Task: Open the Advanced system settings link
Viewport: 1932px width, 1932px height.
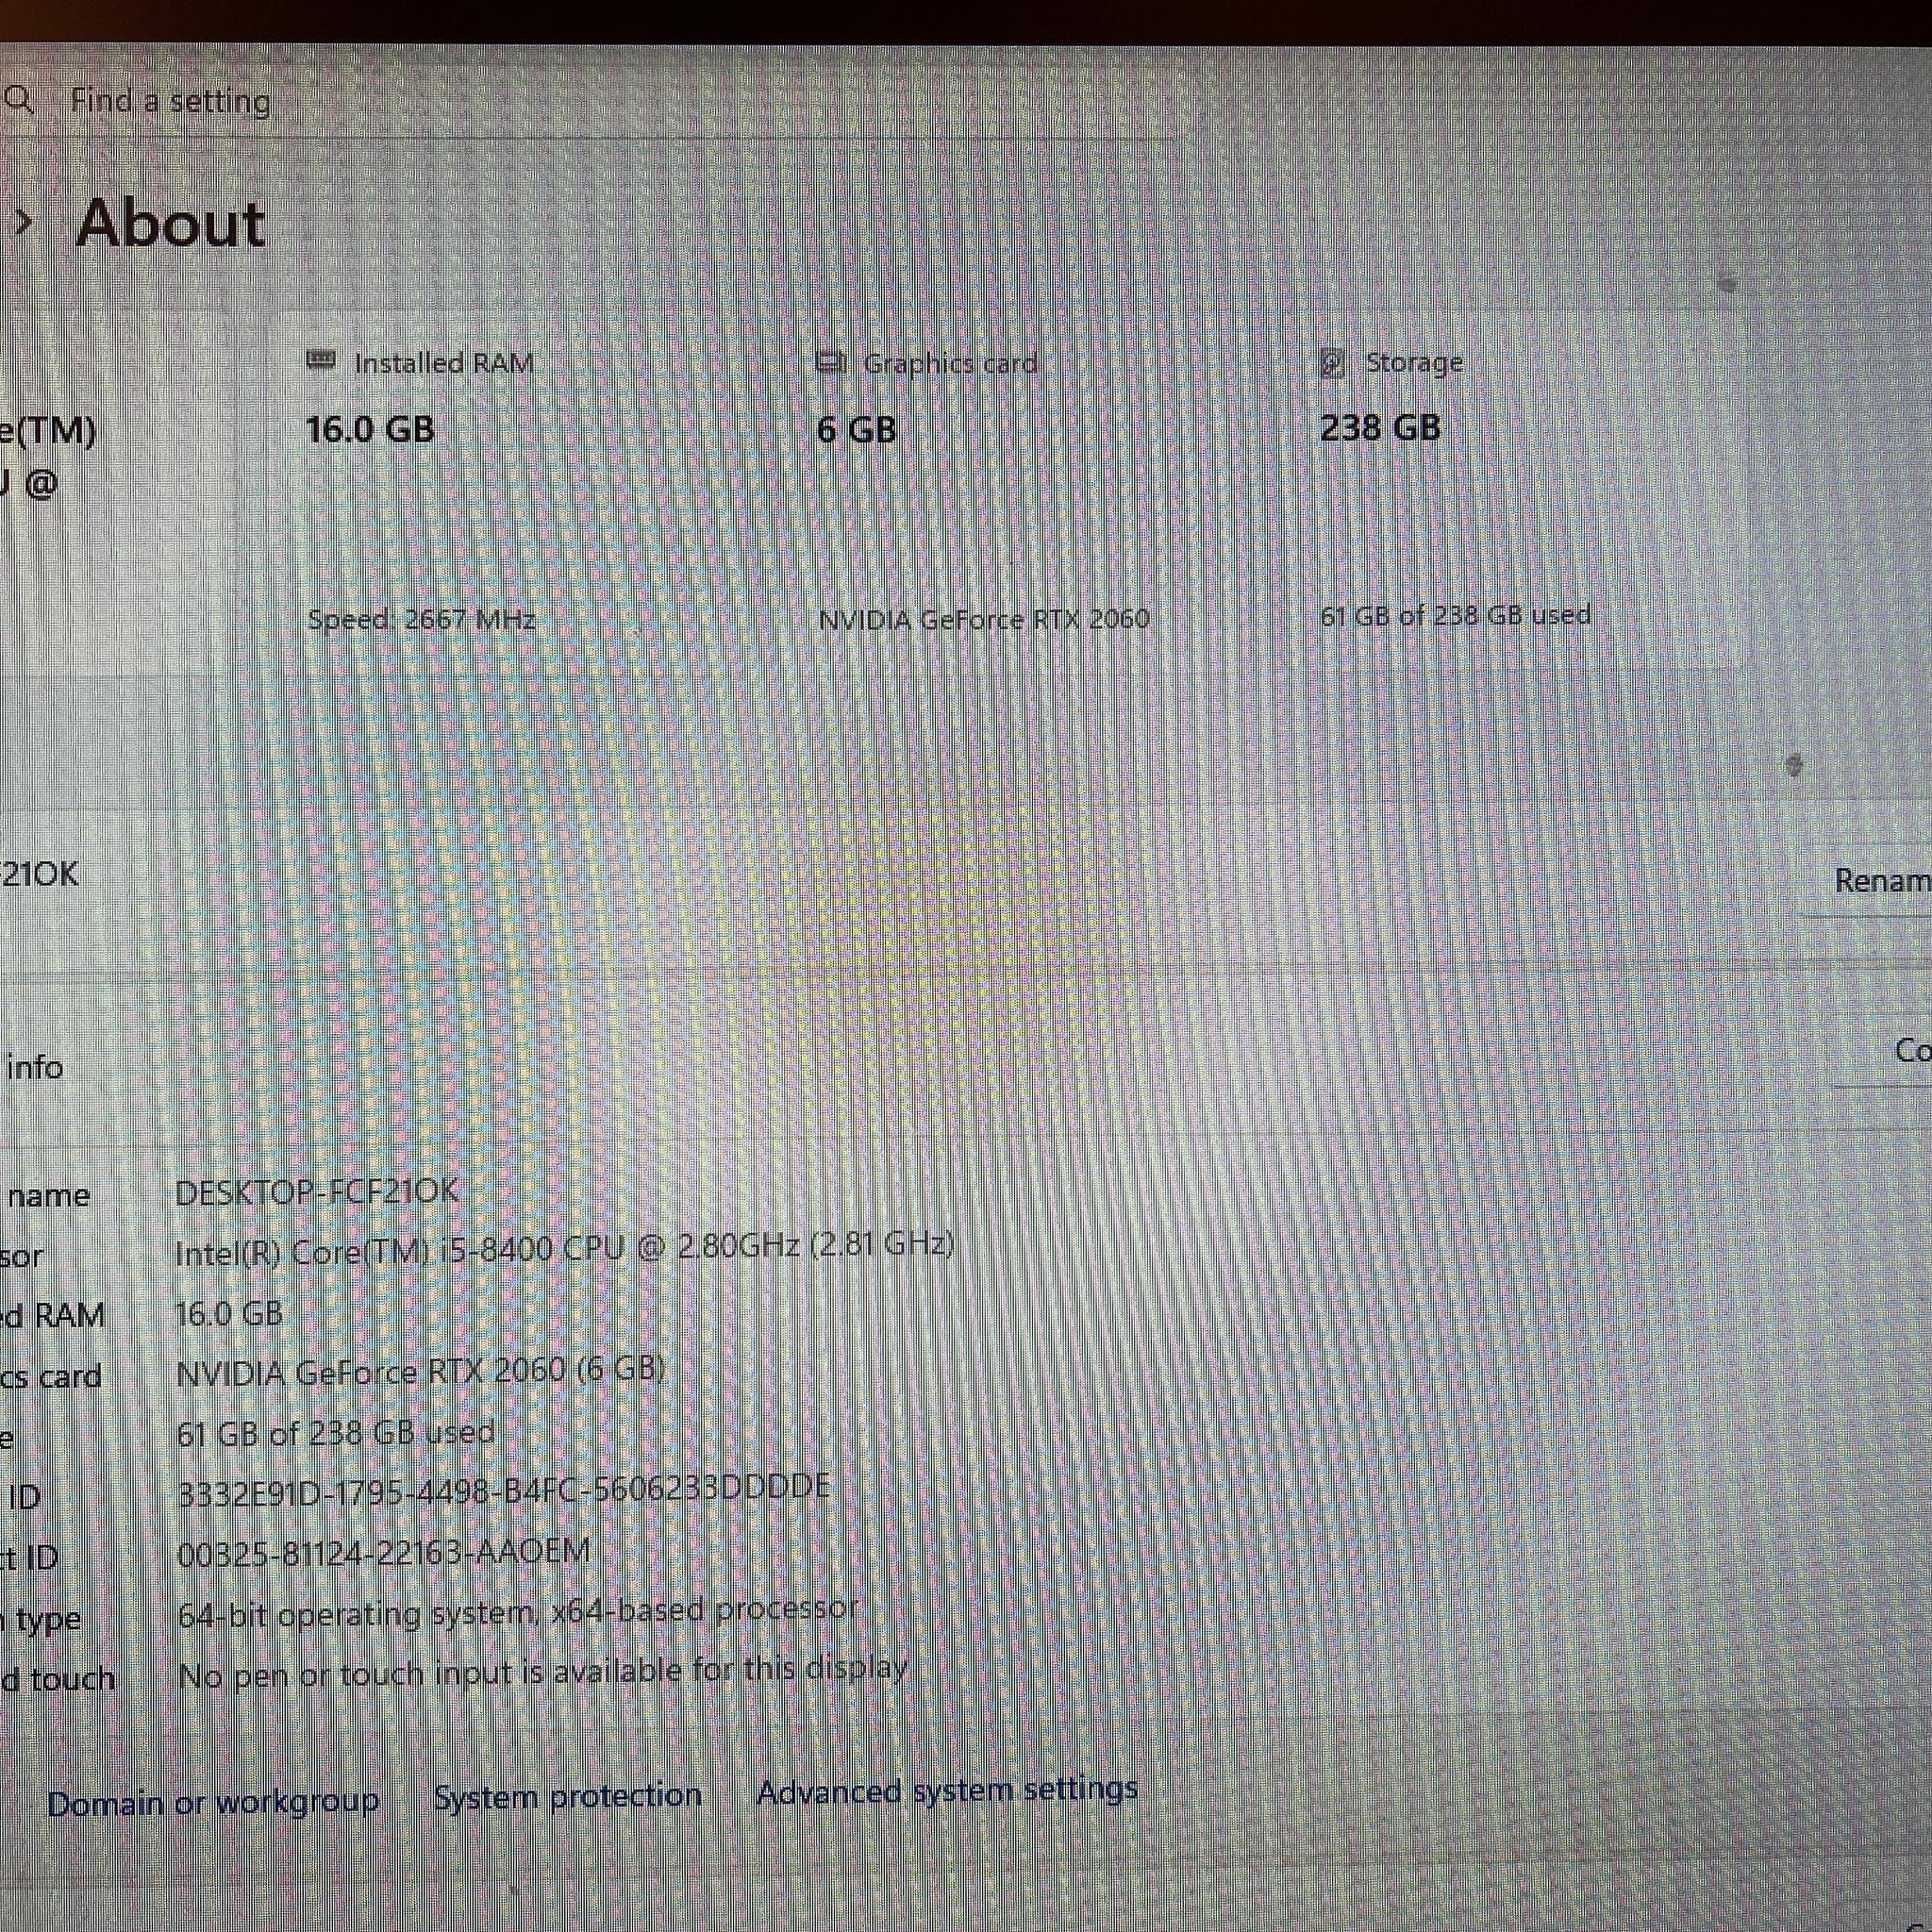Action: coord(947,1789)
